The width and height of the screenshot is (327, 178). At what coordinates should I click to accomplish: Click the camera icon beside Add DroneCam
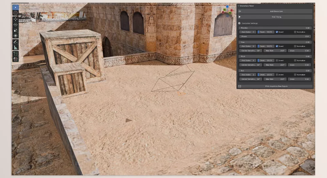[239, 11]
